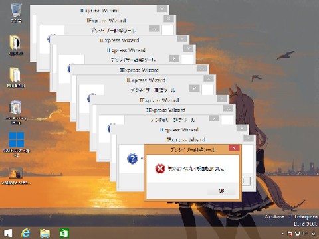Launch Internet Explorer from taskbar

point(25,233)
